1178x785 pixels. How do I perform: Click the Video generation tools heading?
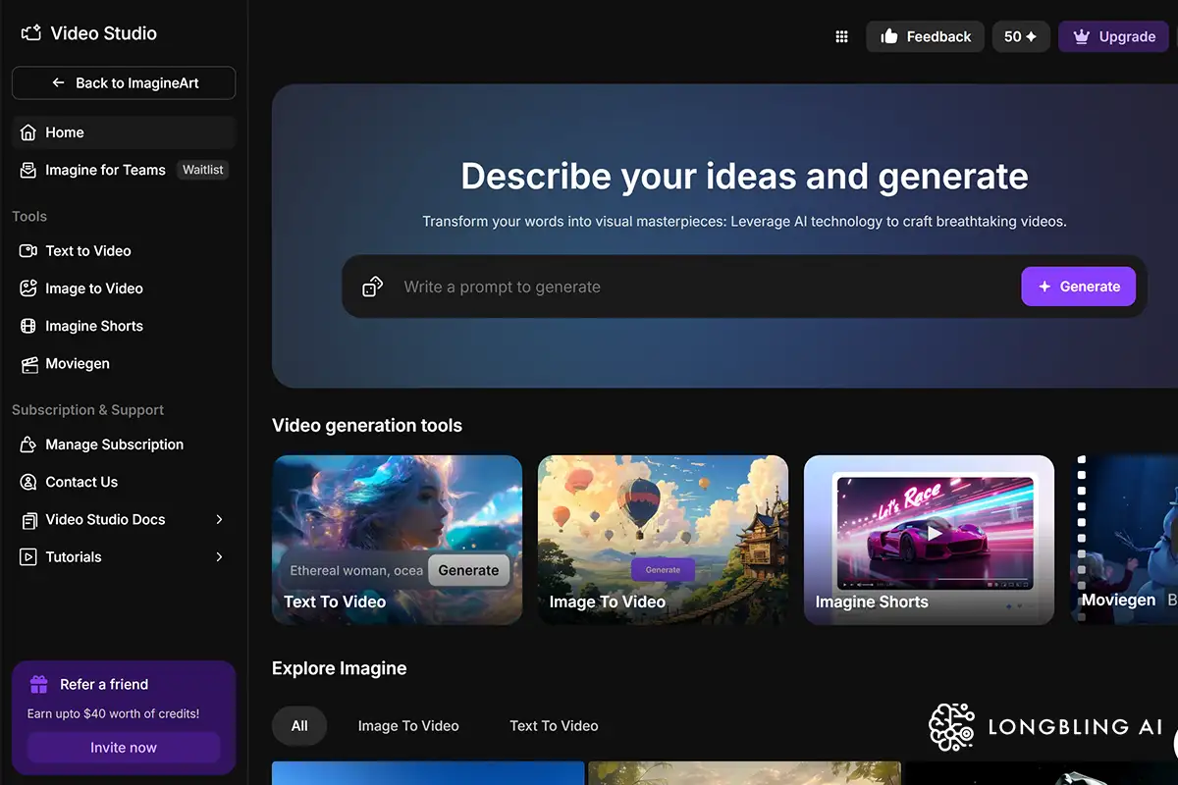[x=367, y=426]
